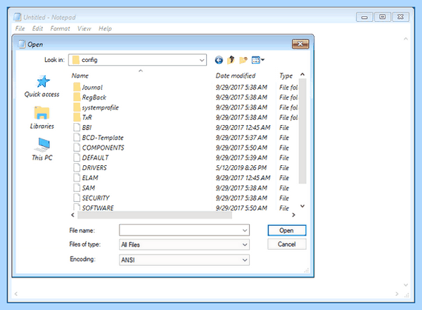Image resolution: width=422 pixels, height=310 pixels.
Task: Select the DRIVERS file icon
Action: pyautogui.click(x=77, y=167)
